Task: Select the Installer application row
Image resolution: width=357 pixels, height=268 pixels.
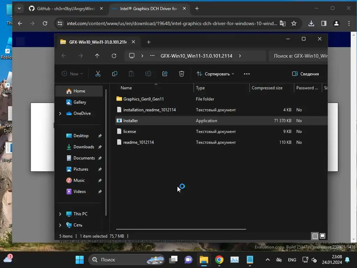Action: 221,120
